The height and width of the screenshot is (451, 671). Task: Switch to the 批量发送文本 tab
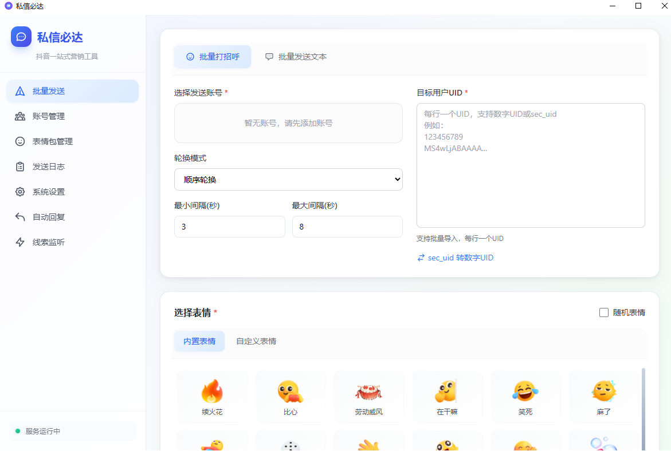(x=296, y=57)
